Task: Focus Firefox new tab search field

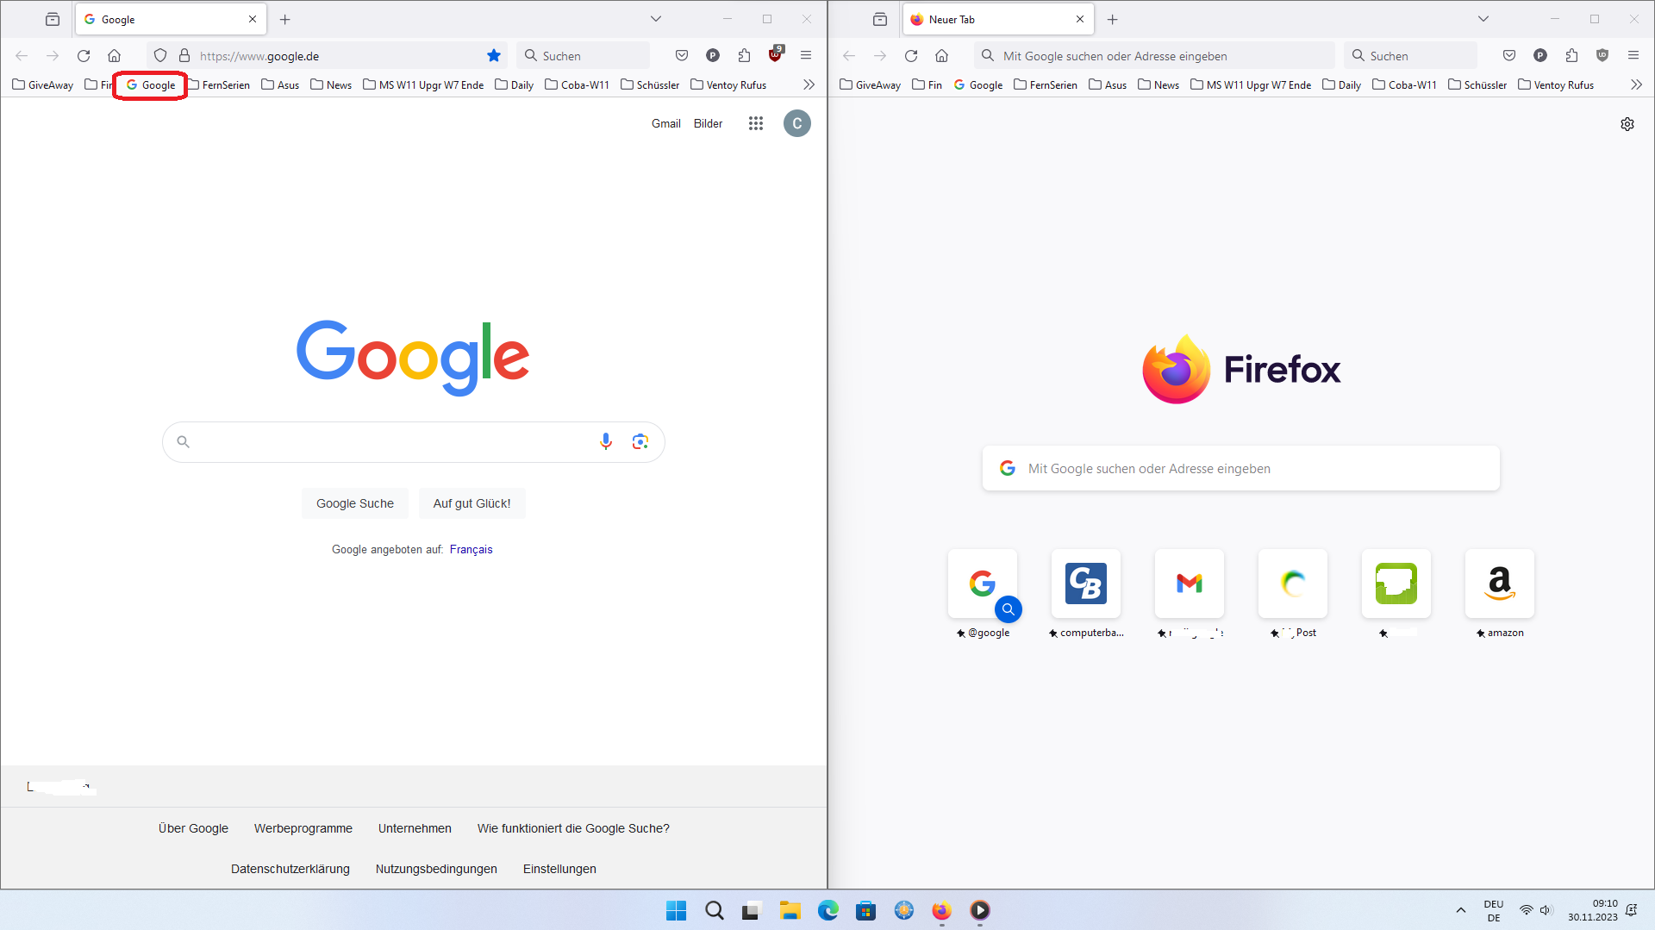Action: 1241,468
